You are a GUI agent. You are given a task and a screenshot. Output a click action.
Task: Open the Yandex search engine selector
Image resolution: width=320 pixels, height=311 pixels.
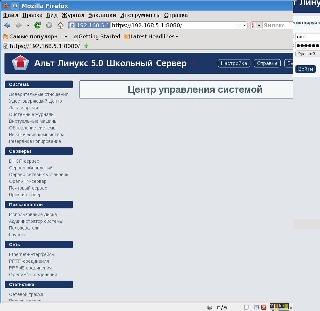tap(256, 25)
